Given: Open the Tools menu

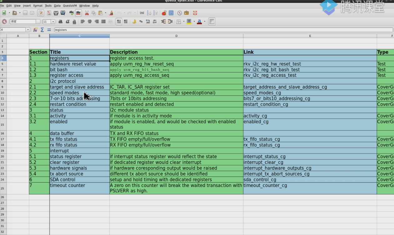Looking at the screenshot, I should tap(48, 6).
